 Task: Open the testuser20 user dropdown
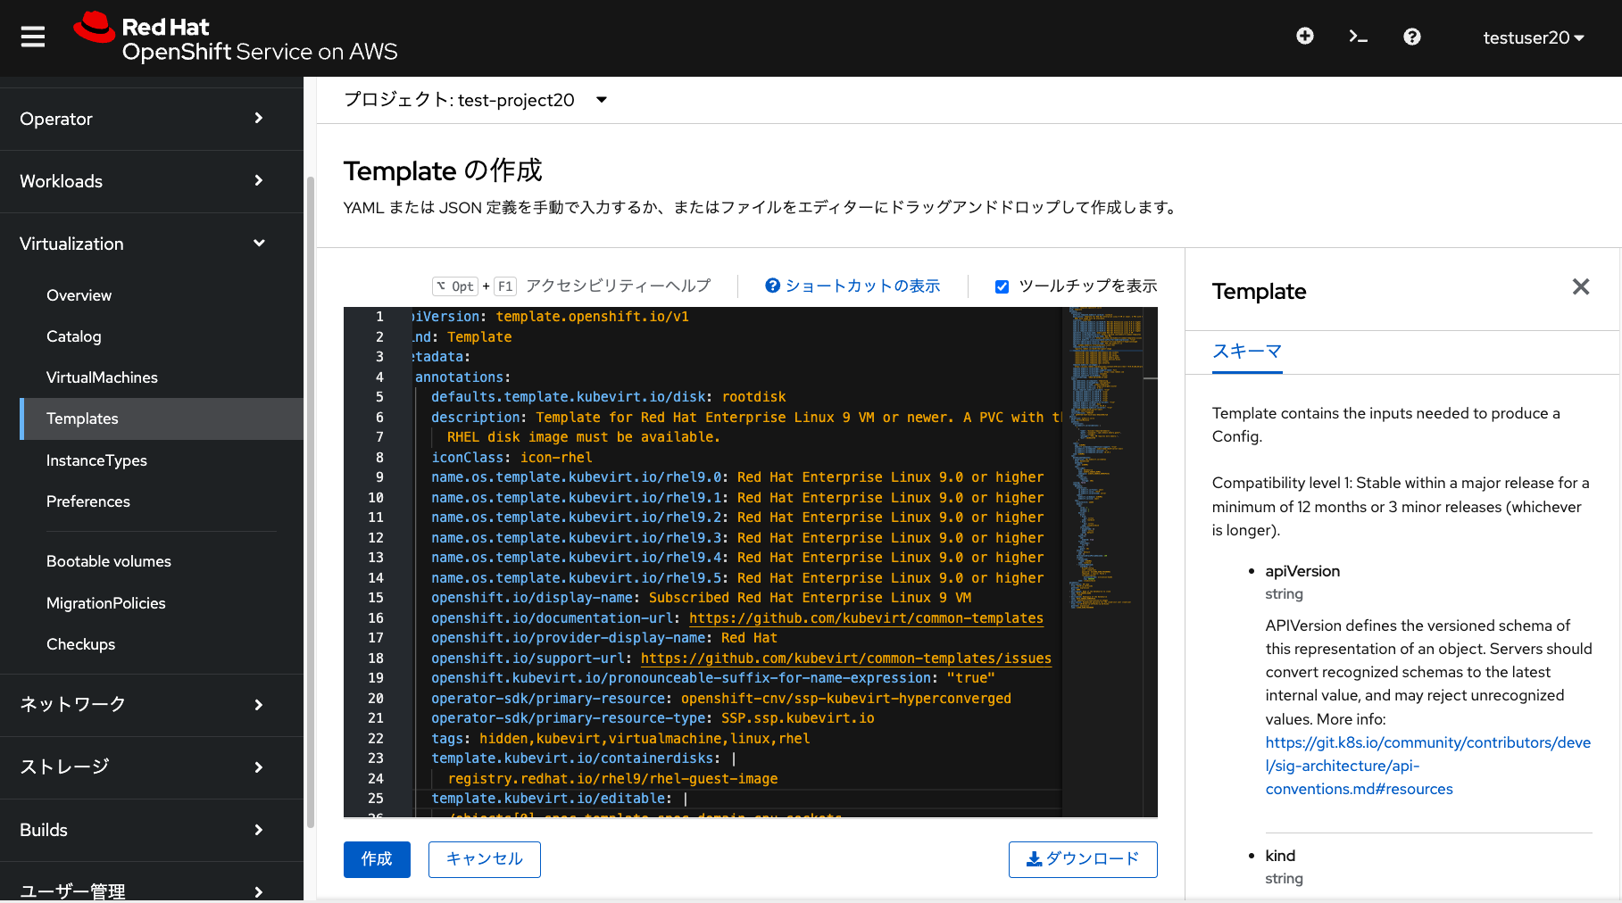pyautogui.click(x=1533, y=37)
